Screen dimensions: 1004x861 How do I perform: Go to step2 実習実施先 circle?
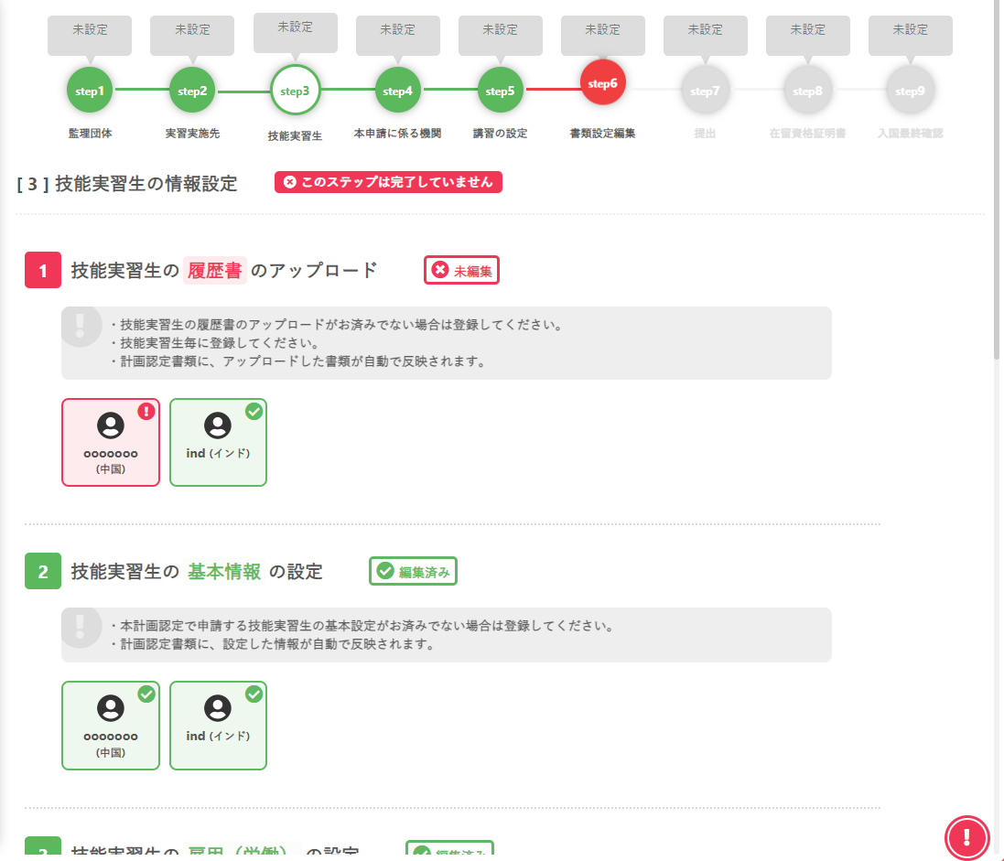click(192, 91)
